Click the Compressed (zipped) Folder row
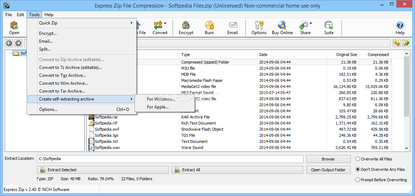This screenshot has height=196, width=415. 239,62
